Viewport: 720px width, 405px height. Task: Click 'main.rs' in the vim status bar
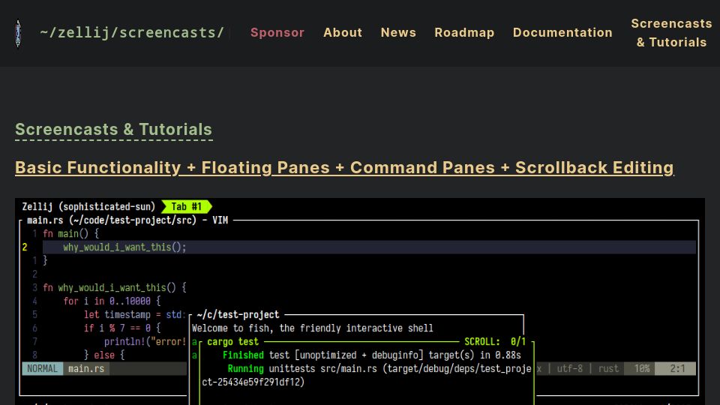pyautogui.click(x=86, y=369)
